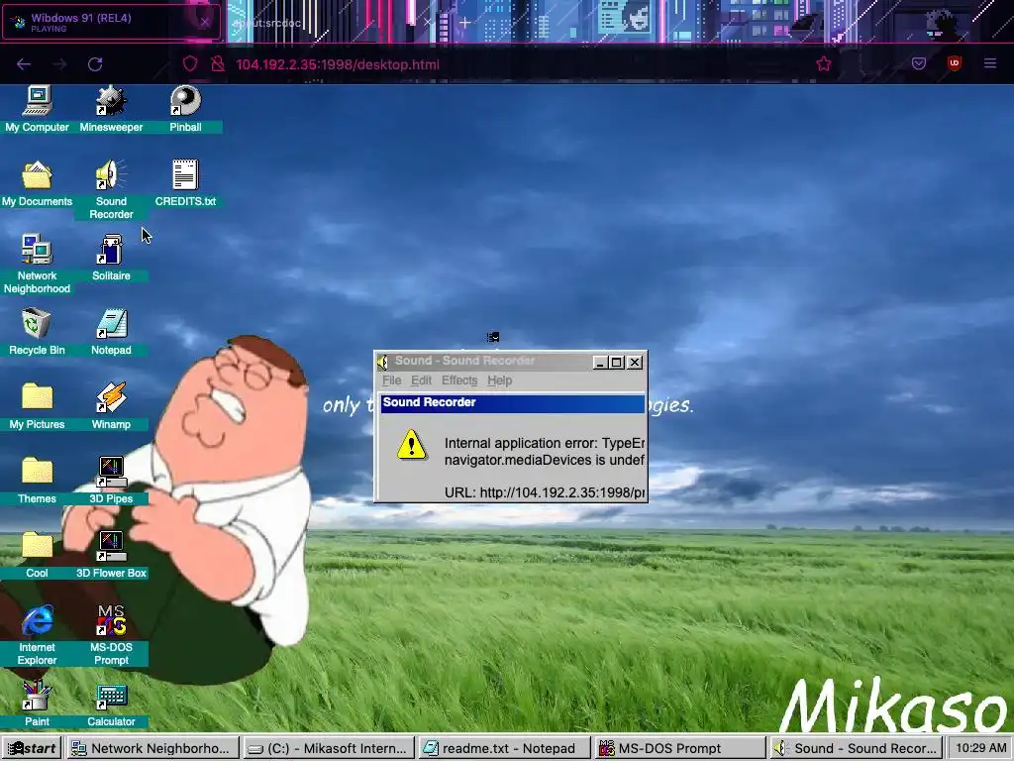Select the Wibdows 91 (REL4) browser tab
1014x761 pixels.
111,22
